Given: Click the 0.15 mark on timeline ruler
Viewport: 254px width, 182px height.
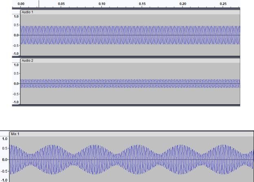Looking at the screenshot, I should pos(142,4).
